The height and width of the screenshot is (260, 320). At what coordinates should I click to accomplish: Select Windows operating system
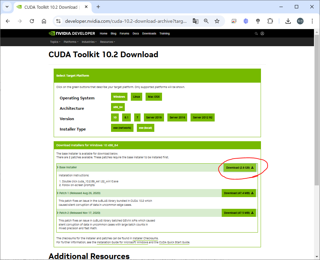[x=119, y=97]
